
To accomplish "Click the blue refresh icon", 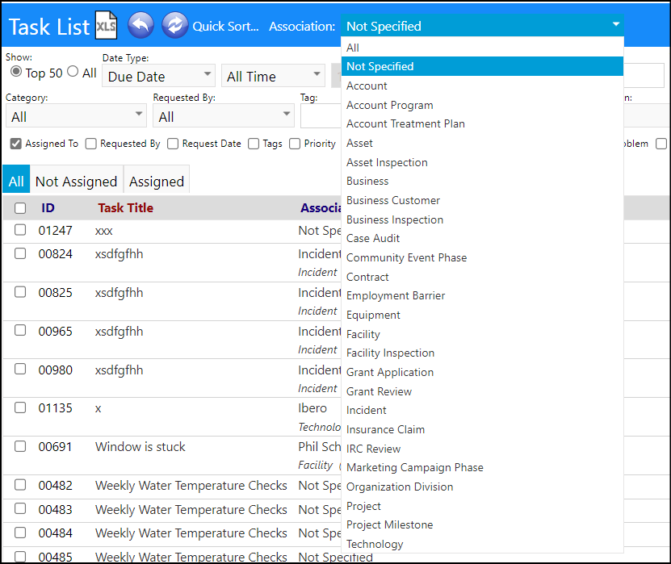I will (x=174, y=25).
